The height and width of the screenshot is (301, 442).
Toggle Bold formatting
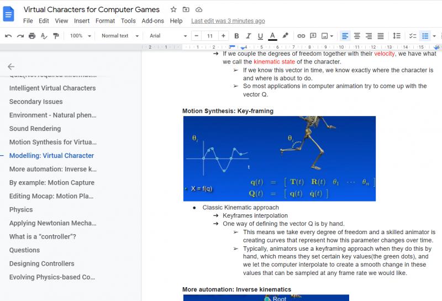[236, 36]
